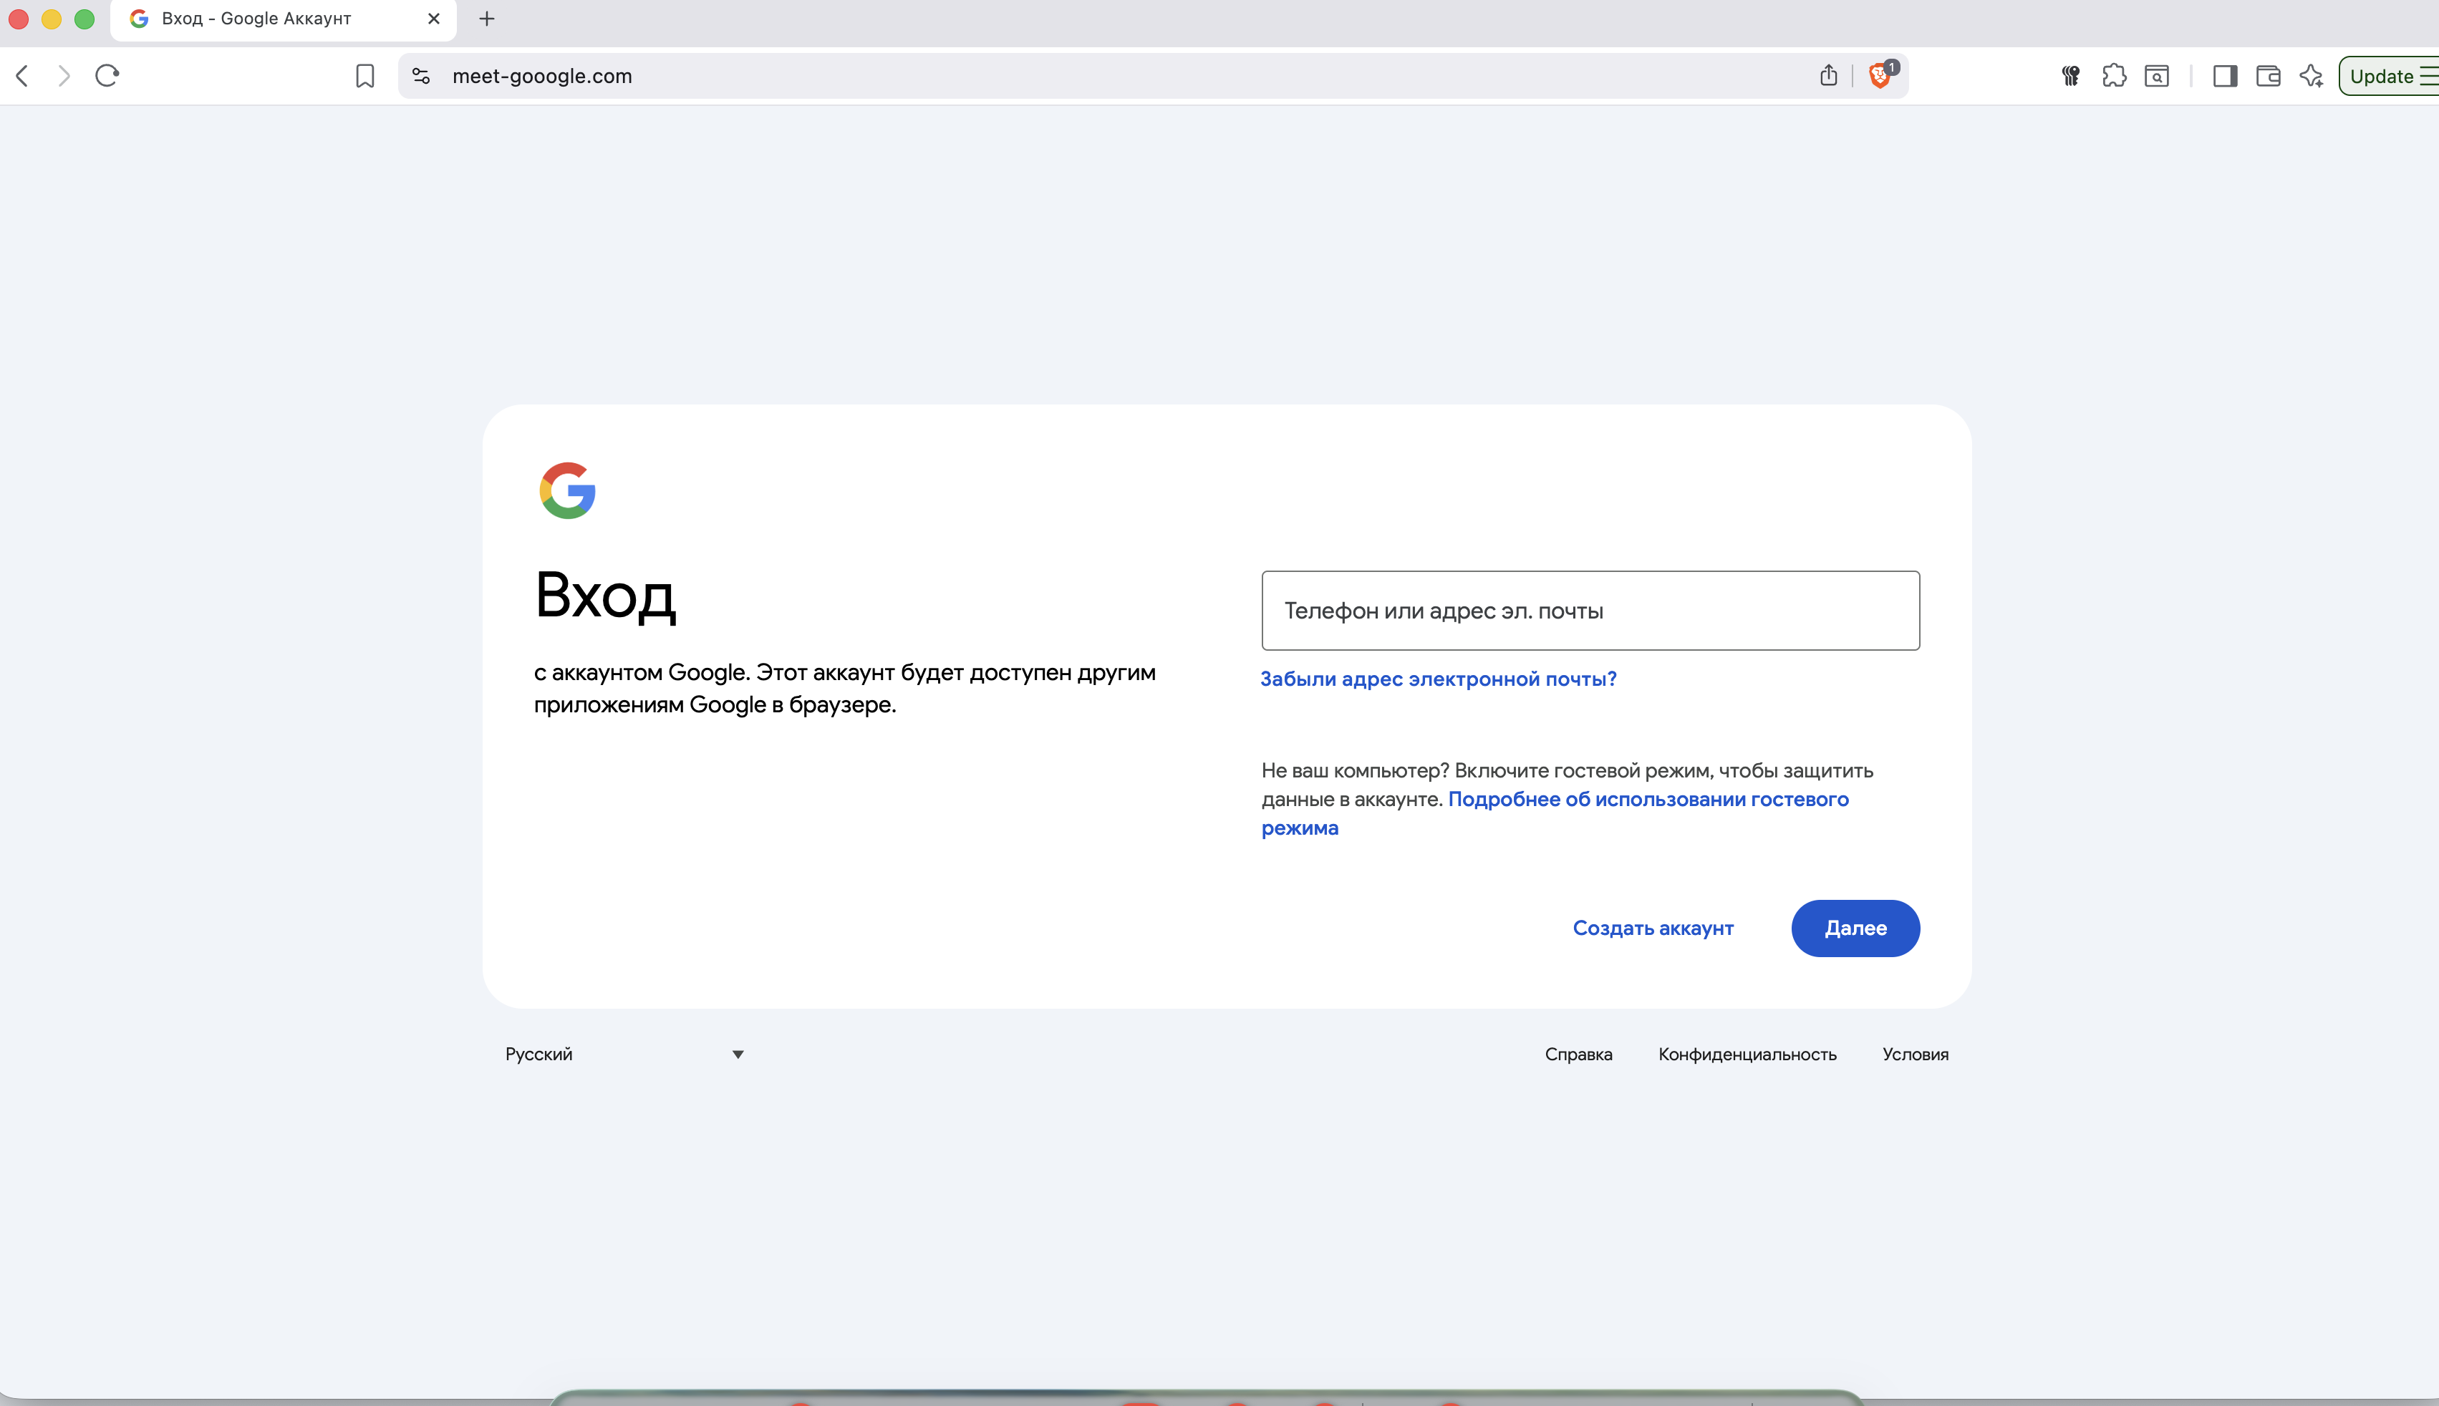The width and height of the screenshot is (2439, 1406).
Task: Click the browser back arrow
Action: (x=22, y=75)
